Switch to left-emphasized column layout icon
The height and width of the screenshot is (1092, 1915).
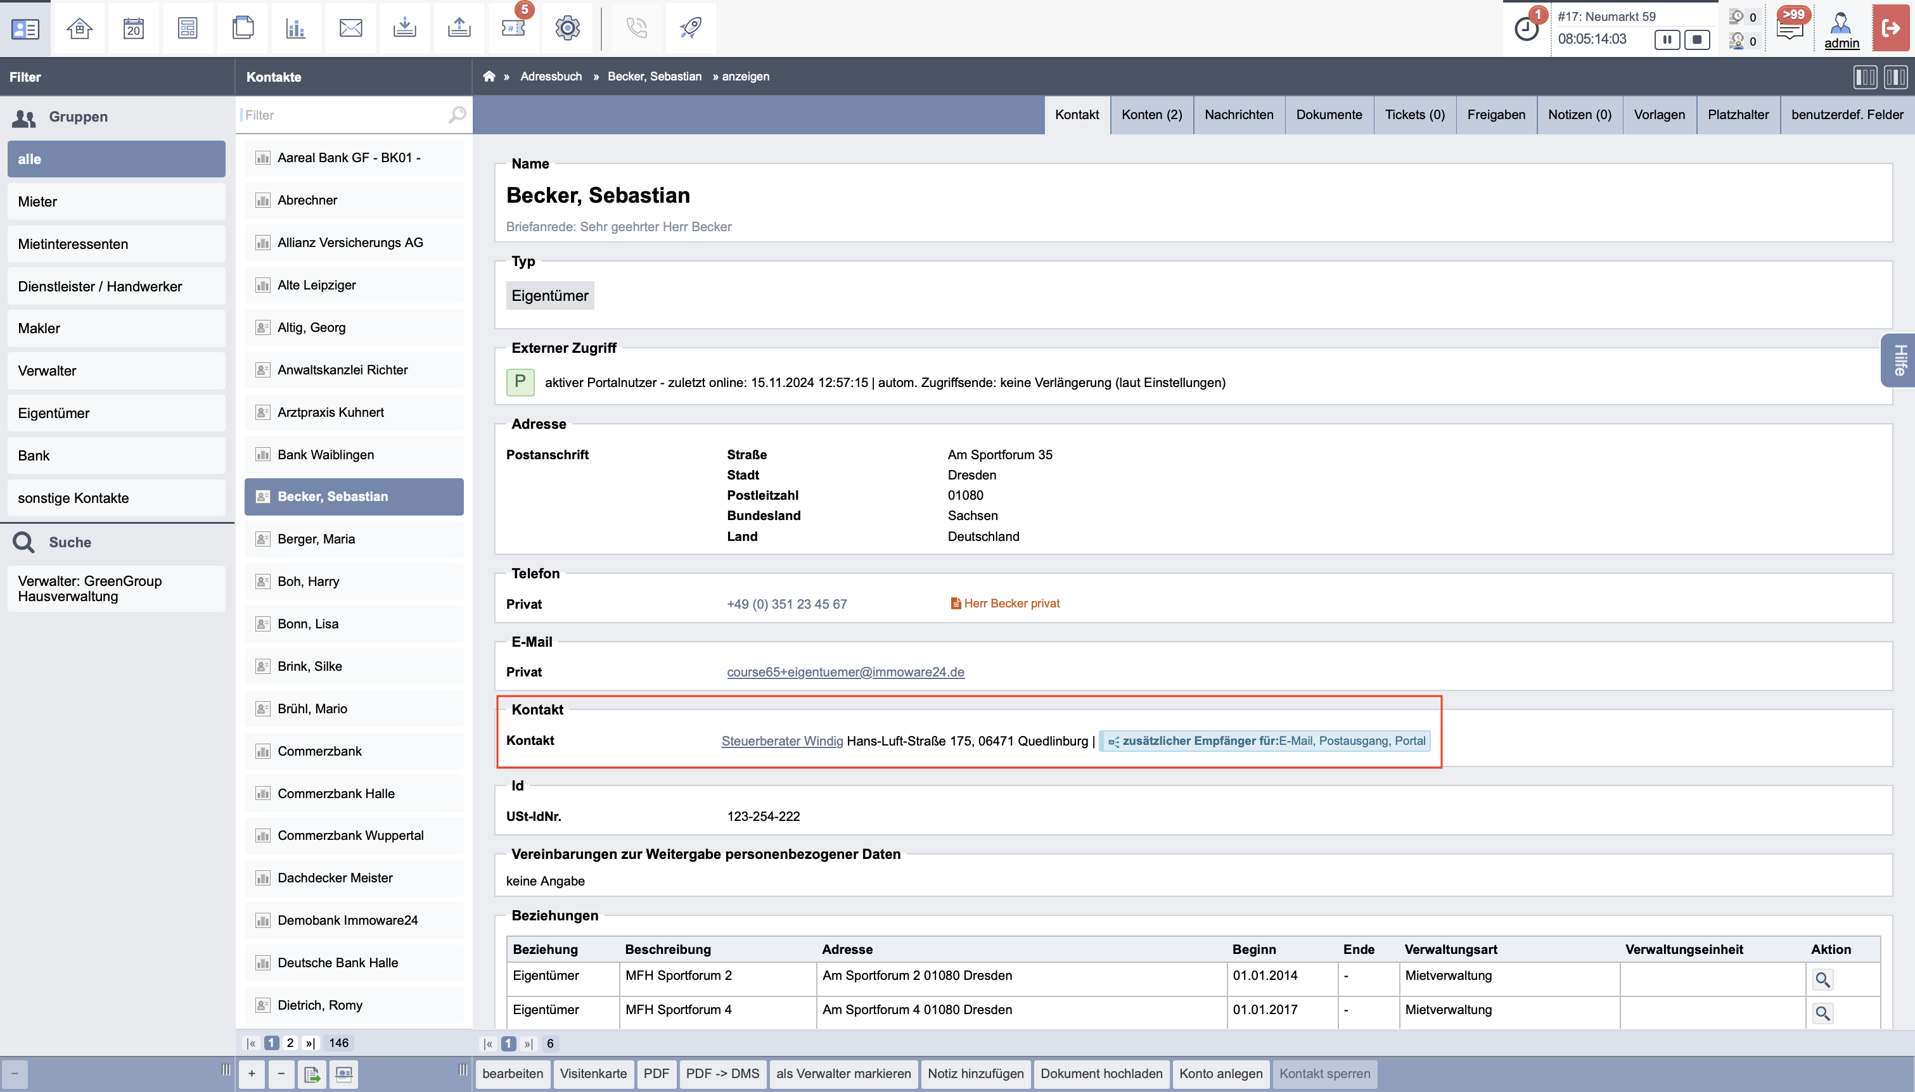pos(1865,77)
